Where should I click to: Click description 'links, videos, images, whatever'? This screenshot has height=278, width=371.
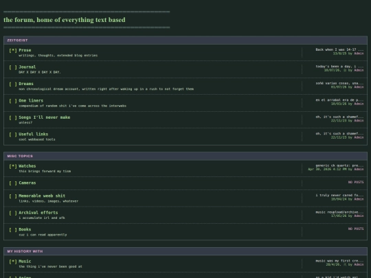(49, 201)
